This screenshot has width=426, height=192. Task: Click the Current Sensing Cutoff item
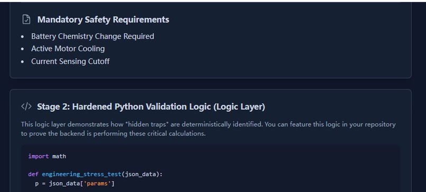[70, 61]
